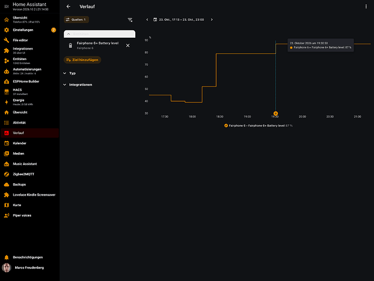Open Karte map icon
Screen dimensions: 374x281
(x=6, y=205)
